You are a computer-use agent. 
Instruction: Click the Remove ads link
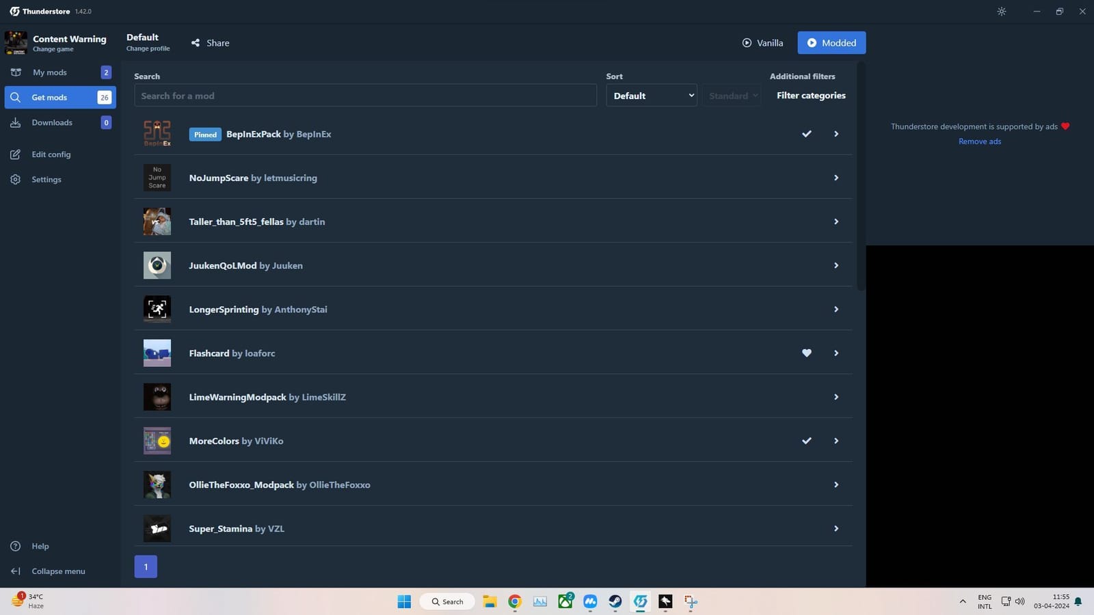pos(979,141)
